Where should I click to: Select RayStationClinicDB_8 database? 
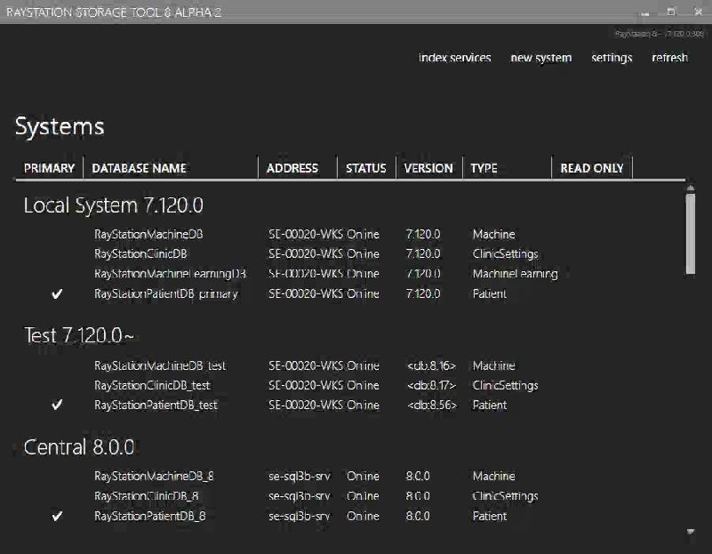tap(146, 496)
